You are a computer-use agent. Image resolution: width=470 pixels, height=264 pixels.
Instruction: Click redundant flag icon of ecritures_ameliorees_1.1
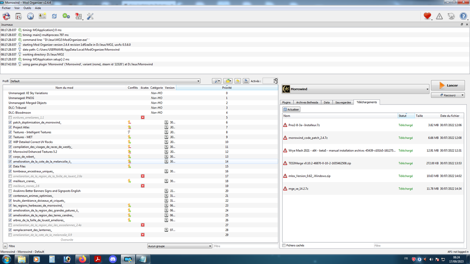click(142, 117)
